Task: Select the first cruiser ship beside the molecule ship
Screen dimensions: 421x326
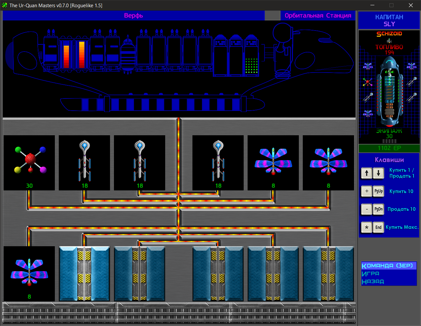Action: [x=84, y=163]
